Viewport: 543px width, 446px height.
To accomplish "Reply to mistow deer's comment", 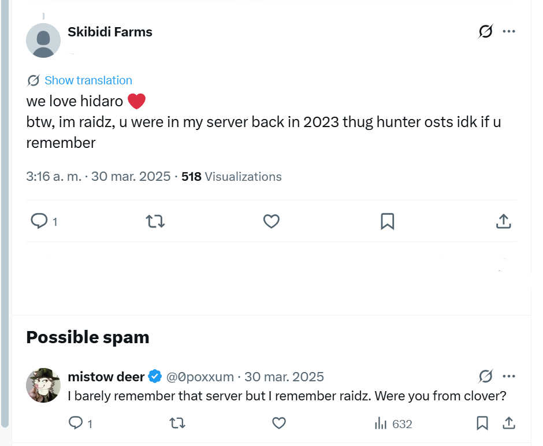I will (76, 423).
